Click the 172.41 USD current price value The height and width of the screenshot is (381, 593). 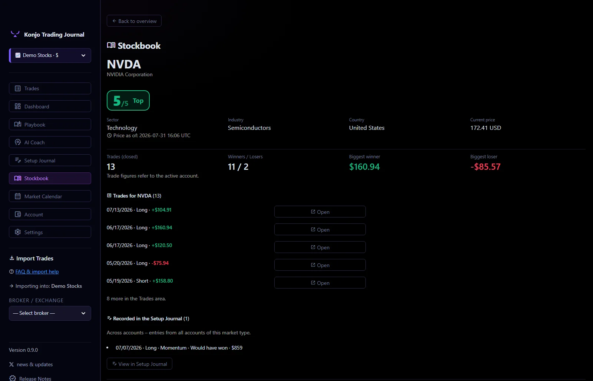tap(486, 128)
